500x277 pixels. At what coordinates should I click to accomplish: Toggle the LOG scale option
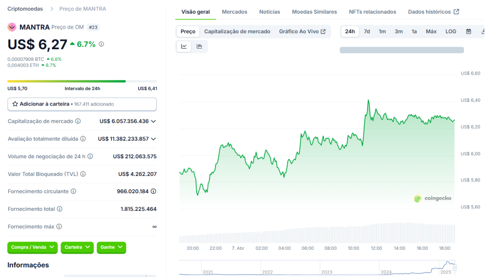tap(451, 32)
